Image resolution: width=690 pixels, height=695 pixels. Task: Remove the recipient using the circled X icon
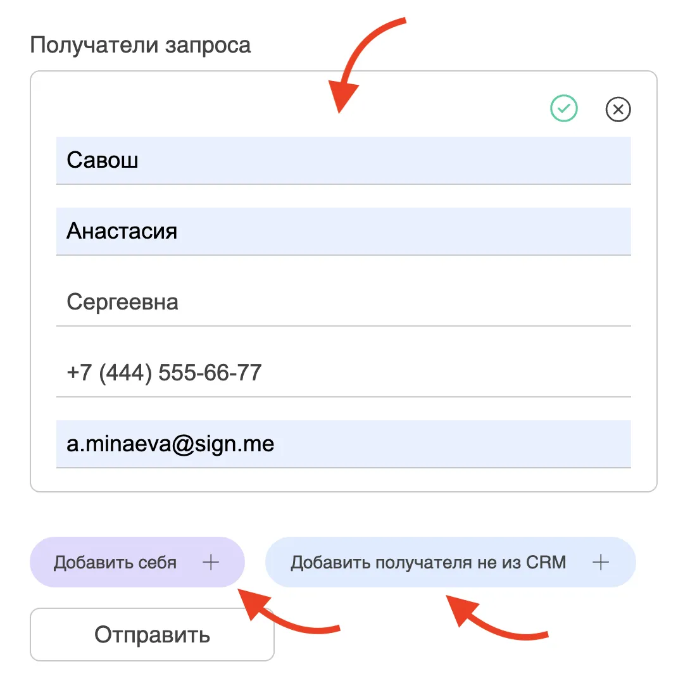pos(618,109)
